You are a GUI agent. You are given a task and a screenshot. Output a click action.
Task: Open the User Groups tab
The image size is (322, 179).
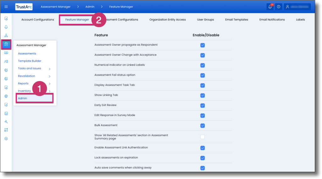click(x=205, y=20)
